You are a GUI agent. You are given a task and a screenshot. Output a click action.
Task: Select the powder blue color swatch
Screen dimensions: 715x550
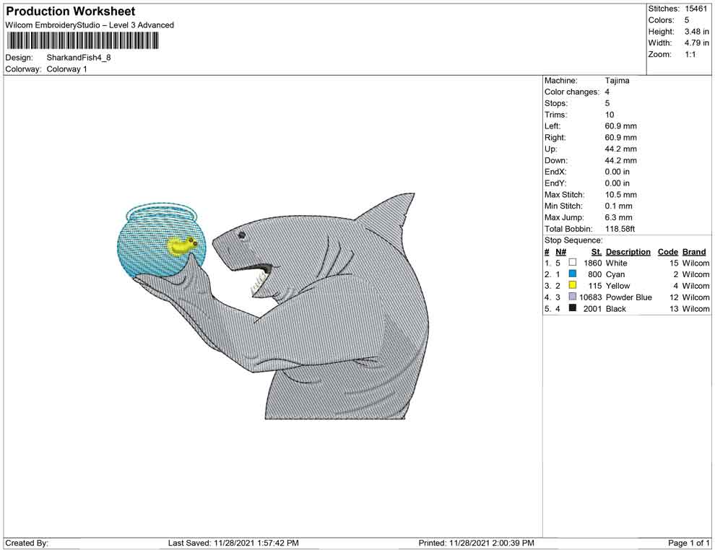click(573, 297)
